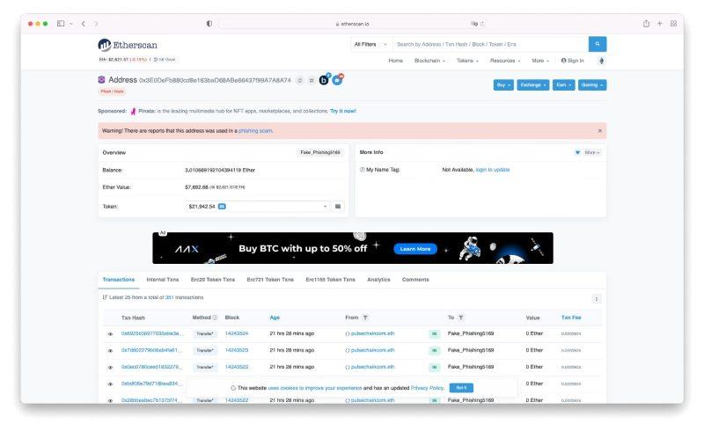
Task: Open the Blockchain navigation menu
Action: [429, 61]
